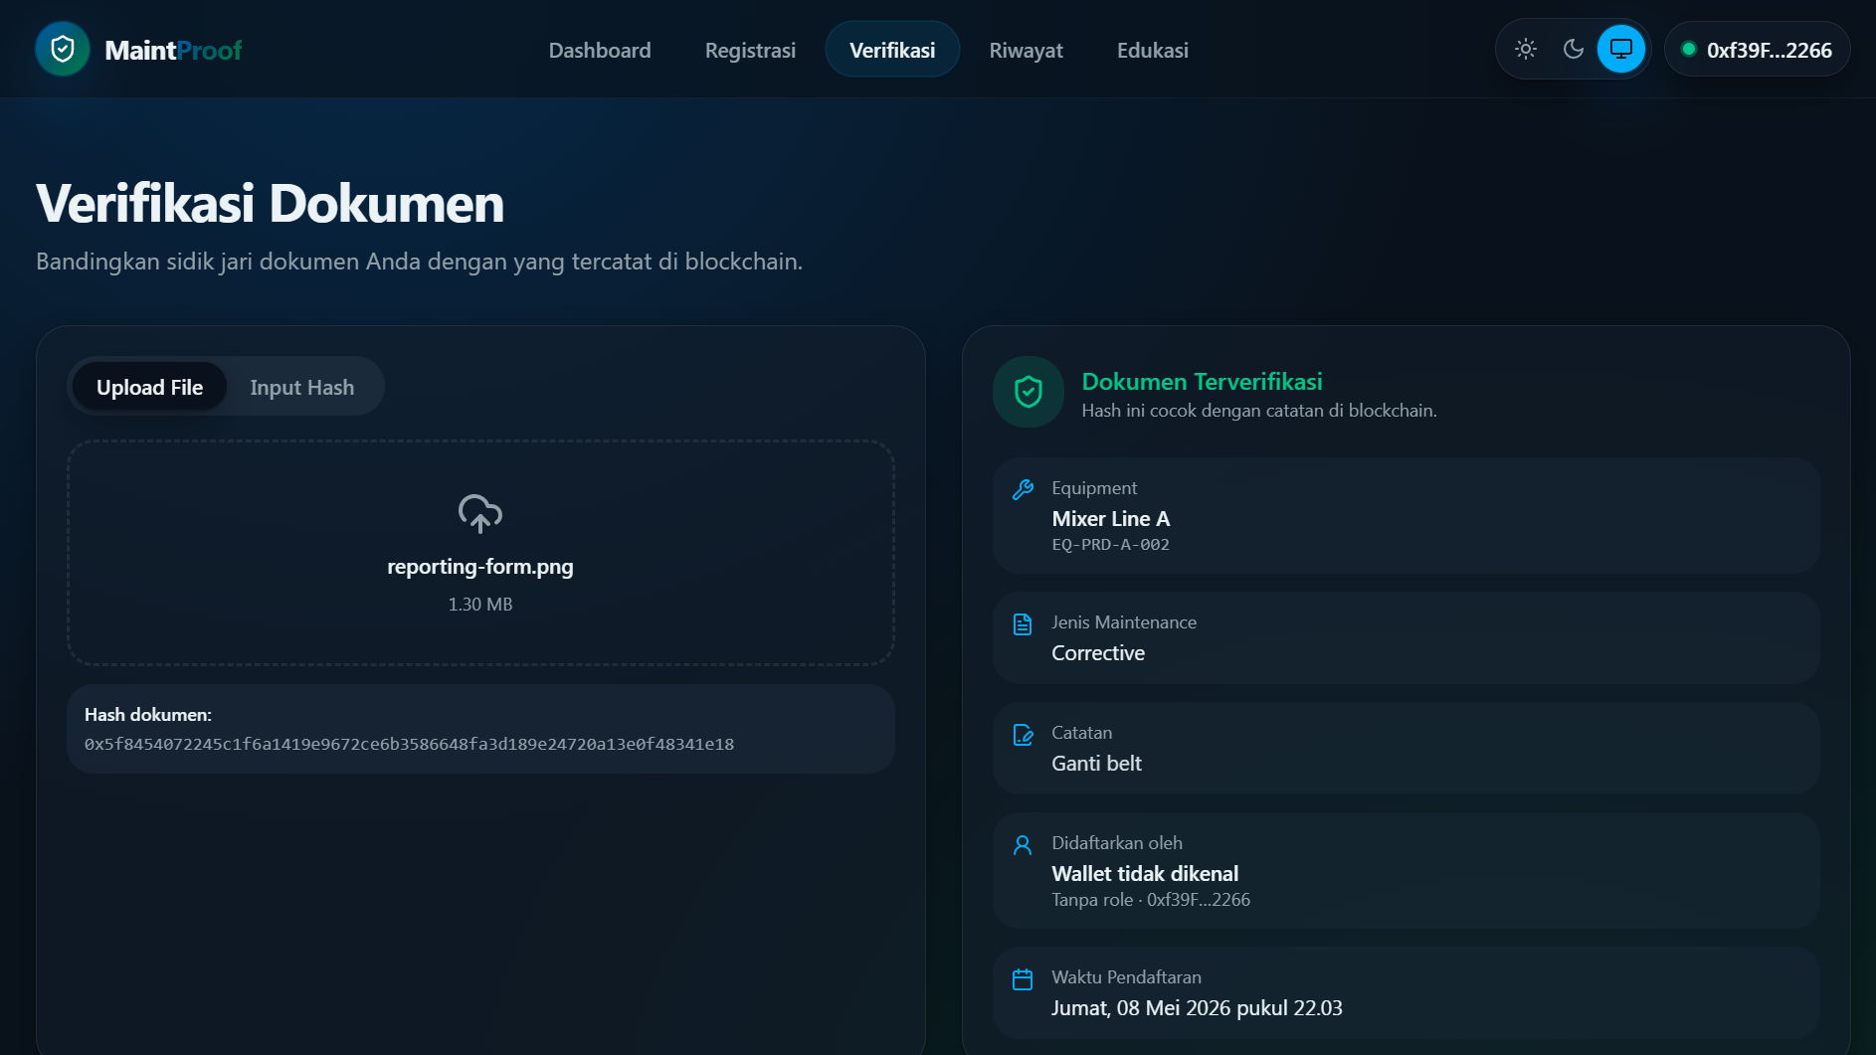Screen dimensions: 1876x1055
Task: Switch to dark theme moon icon
Action: [1574, 49]
